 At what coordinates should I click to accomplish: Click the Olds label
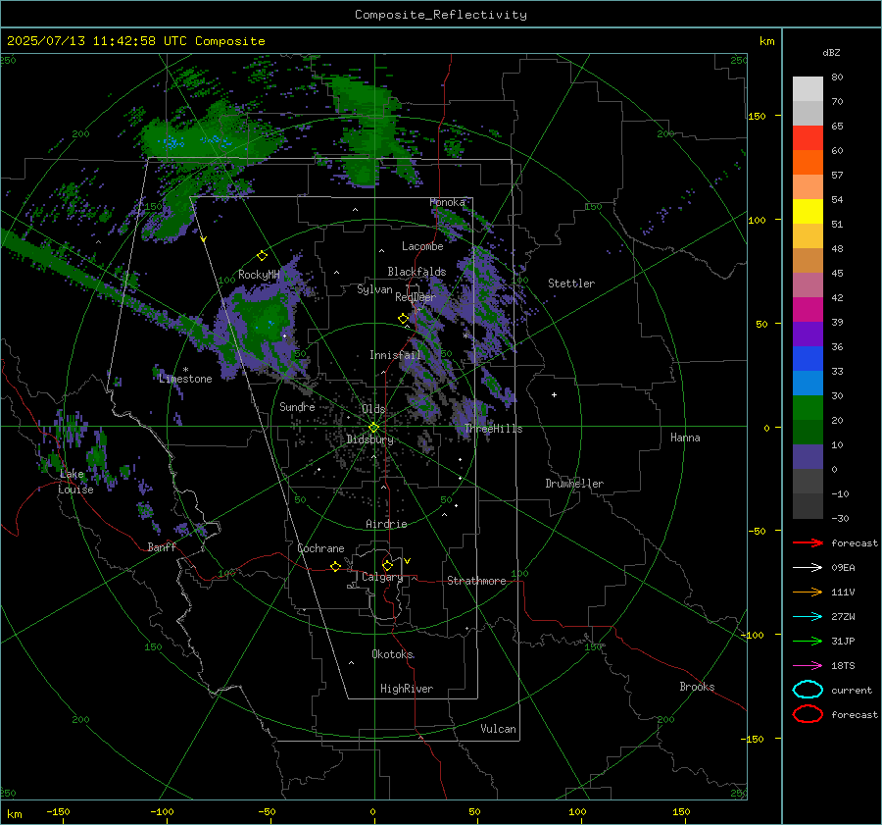tap(373, 409)
